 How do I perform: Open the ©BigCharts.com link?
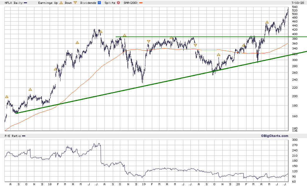point(274,136)
